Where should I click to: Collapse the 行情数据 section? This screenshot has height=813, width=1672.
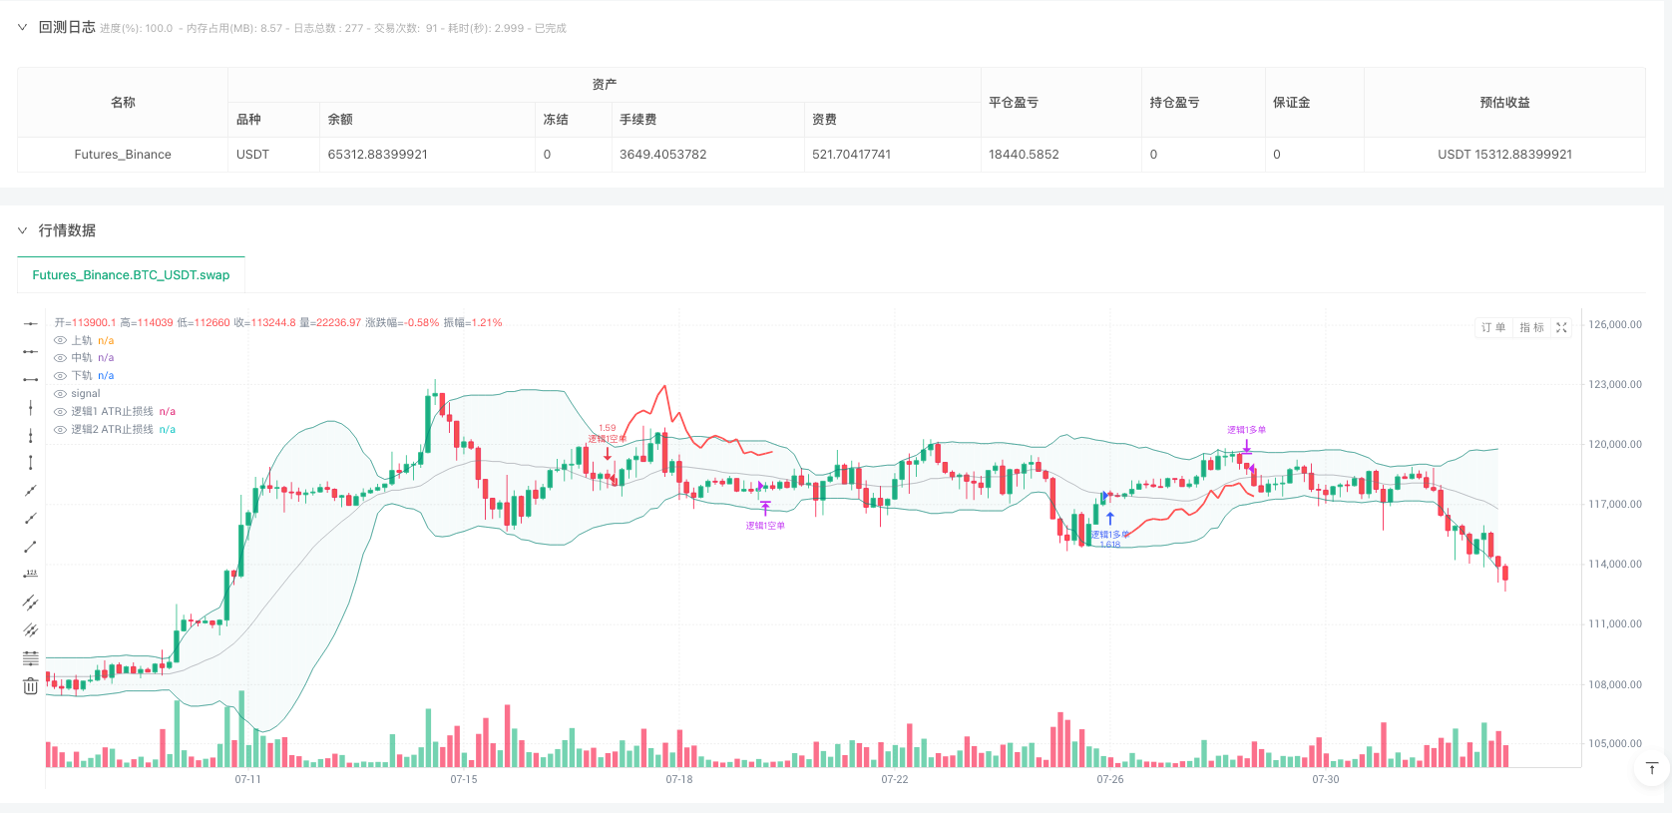tap(22, 230)
